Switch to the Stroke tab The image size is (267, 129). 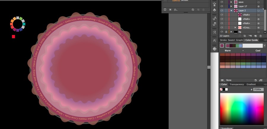(x=223, y=40)
